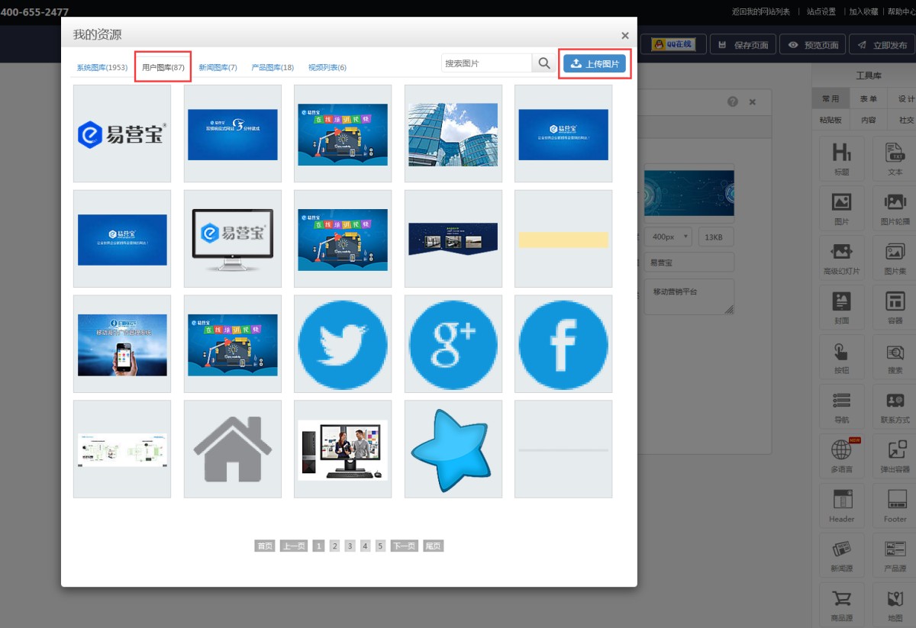This screenshot has width=916, height=628.
Task: Click the 预览页面 preview button
Action: (813, 44)
